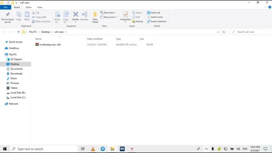Sort by Date modified column header
The width and height of the screenshot is (272, 153).
(x=94, y=39)
